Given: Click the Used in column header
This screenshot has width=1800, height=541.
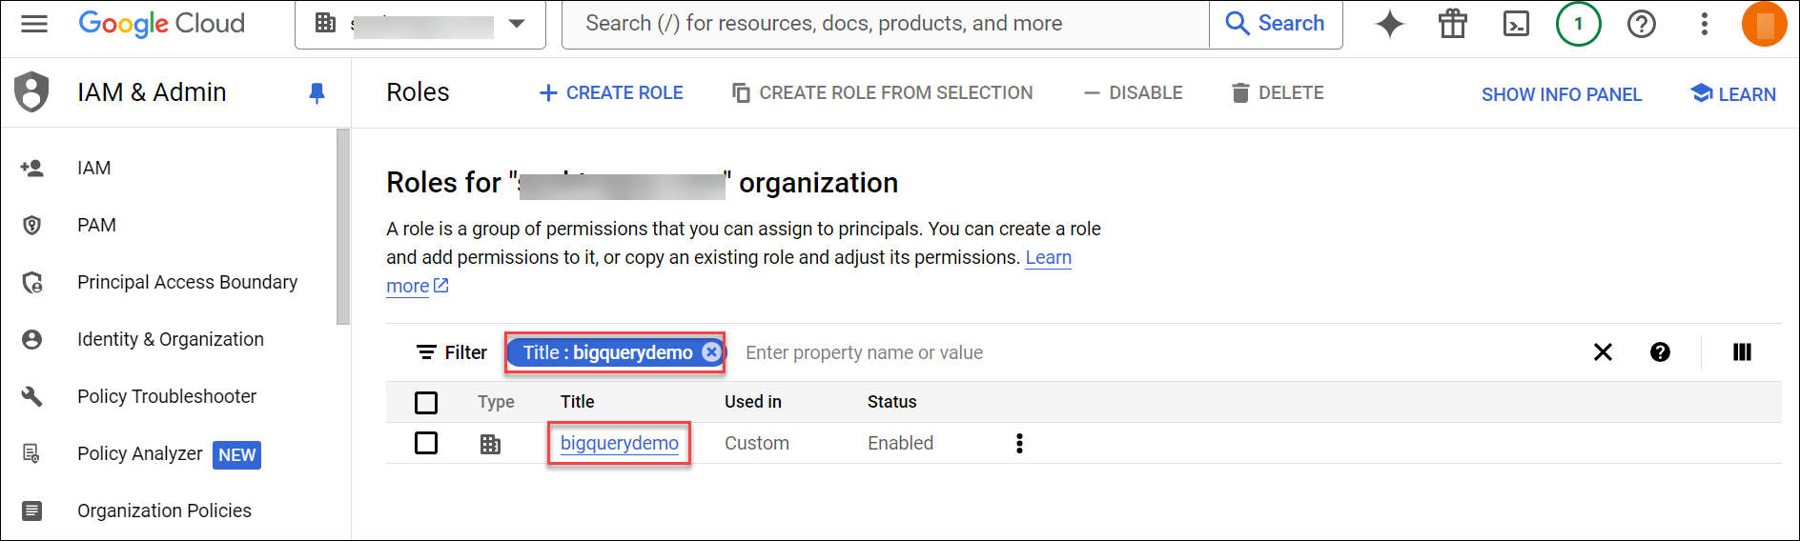Looking at the screenshot, I should tap(753, 402).
